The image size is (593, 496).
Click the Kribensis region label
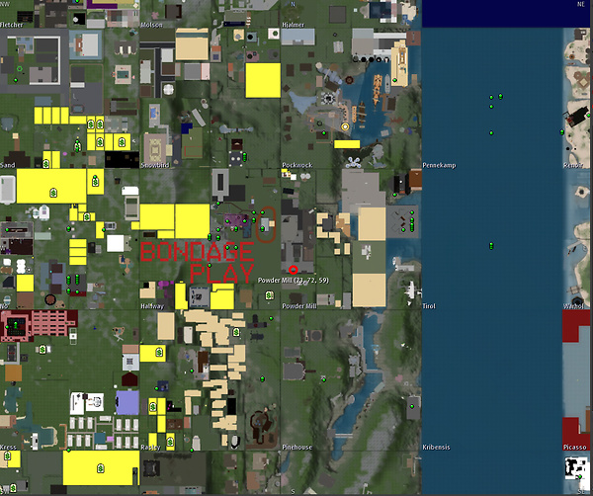pos(436,447)
